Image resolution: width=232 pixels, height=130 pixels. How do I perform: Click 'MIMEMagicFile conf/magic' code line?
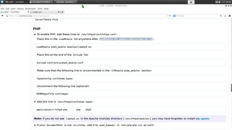(53, 94)
